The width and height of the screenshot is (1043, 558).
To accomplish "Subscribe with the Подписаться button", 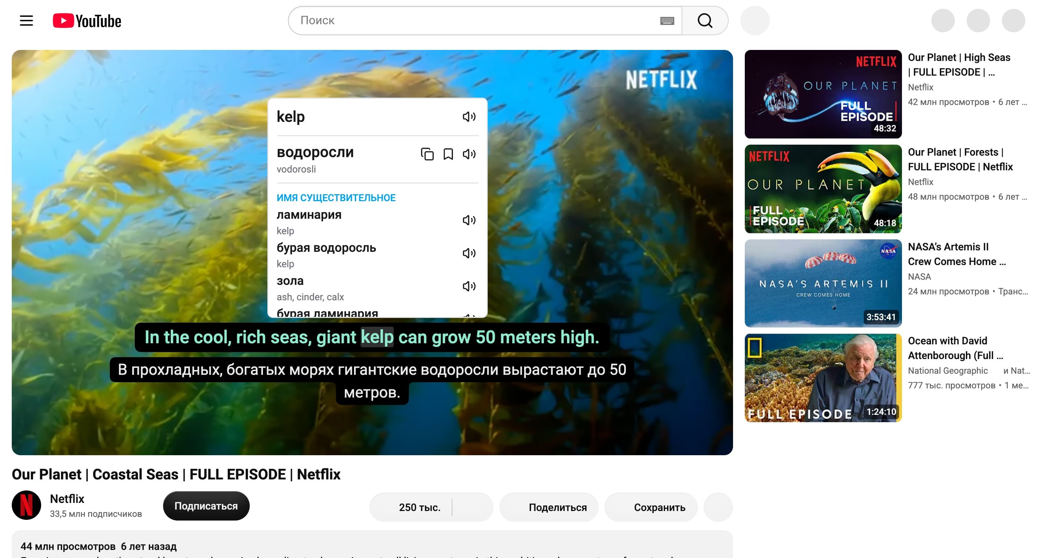I will (x=206, y=506).
